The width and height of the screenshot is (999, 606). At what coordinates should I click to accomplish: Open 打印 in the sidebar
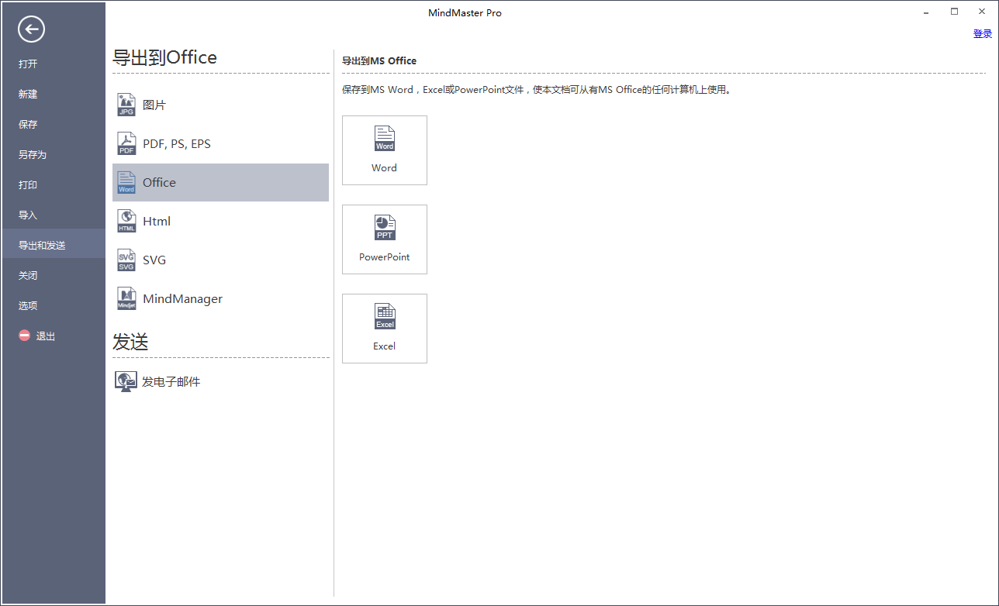click(x=28, y=184)
